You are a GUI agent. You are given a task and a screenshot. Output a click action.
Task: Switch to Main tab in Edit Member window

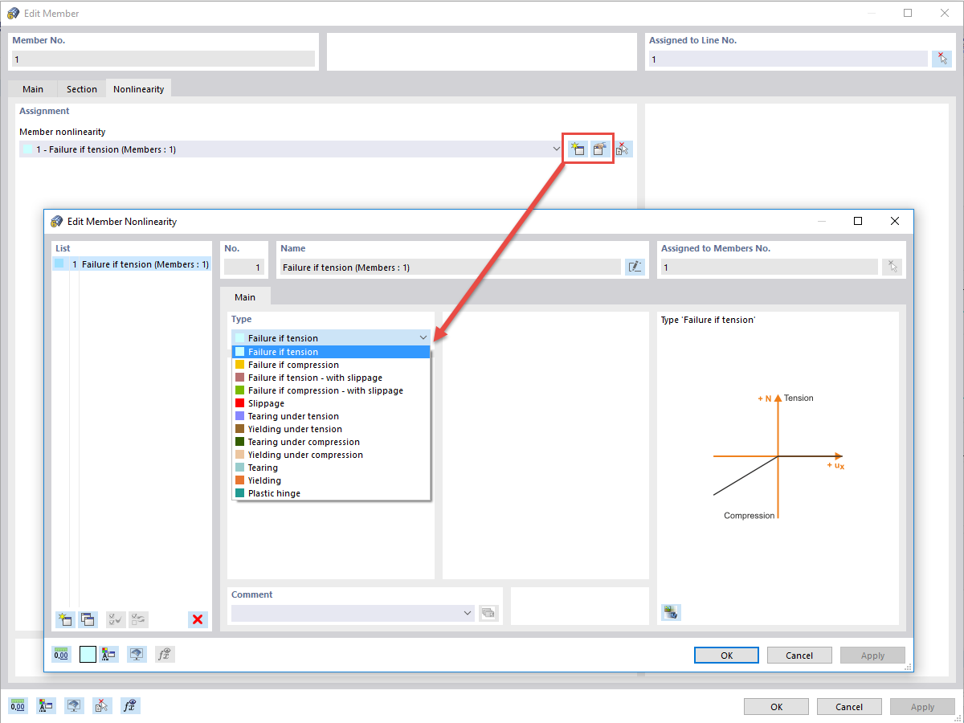point(33,89)
